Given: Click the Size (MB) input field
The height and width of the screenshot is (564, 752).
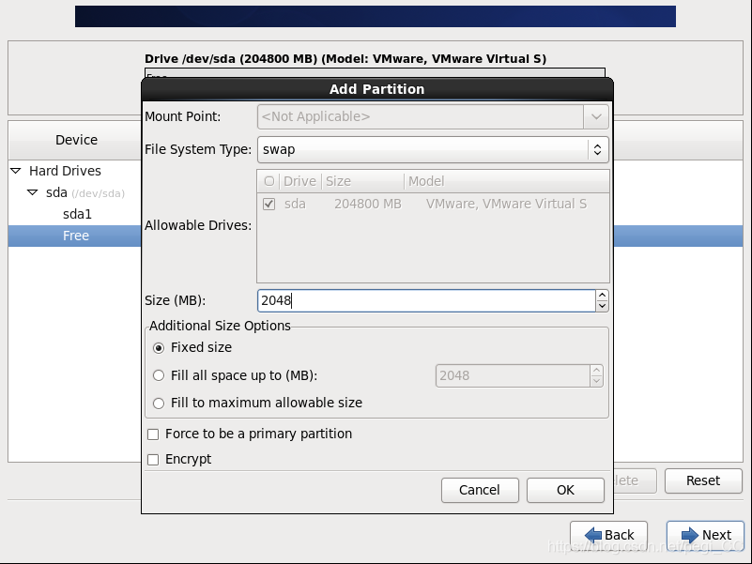Looking at the screenshot, I should (x=426, y=300).
